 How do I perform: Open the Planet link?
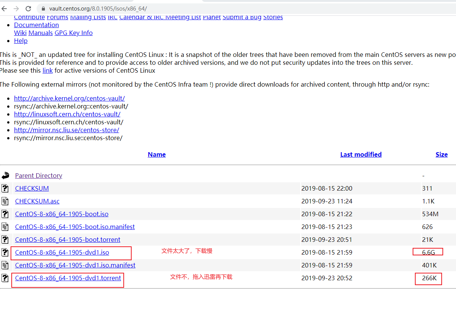(x=212, y=17)
